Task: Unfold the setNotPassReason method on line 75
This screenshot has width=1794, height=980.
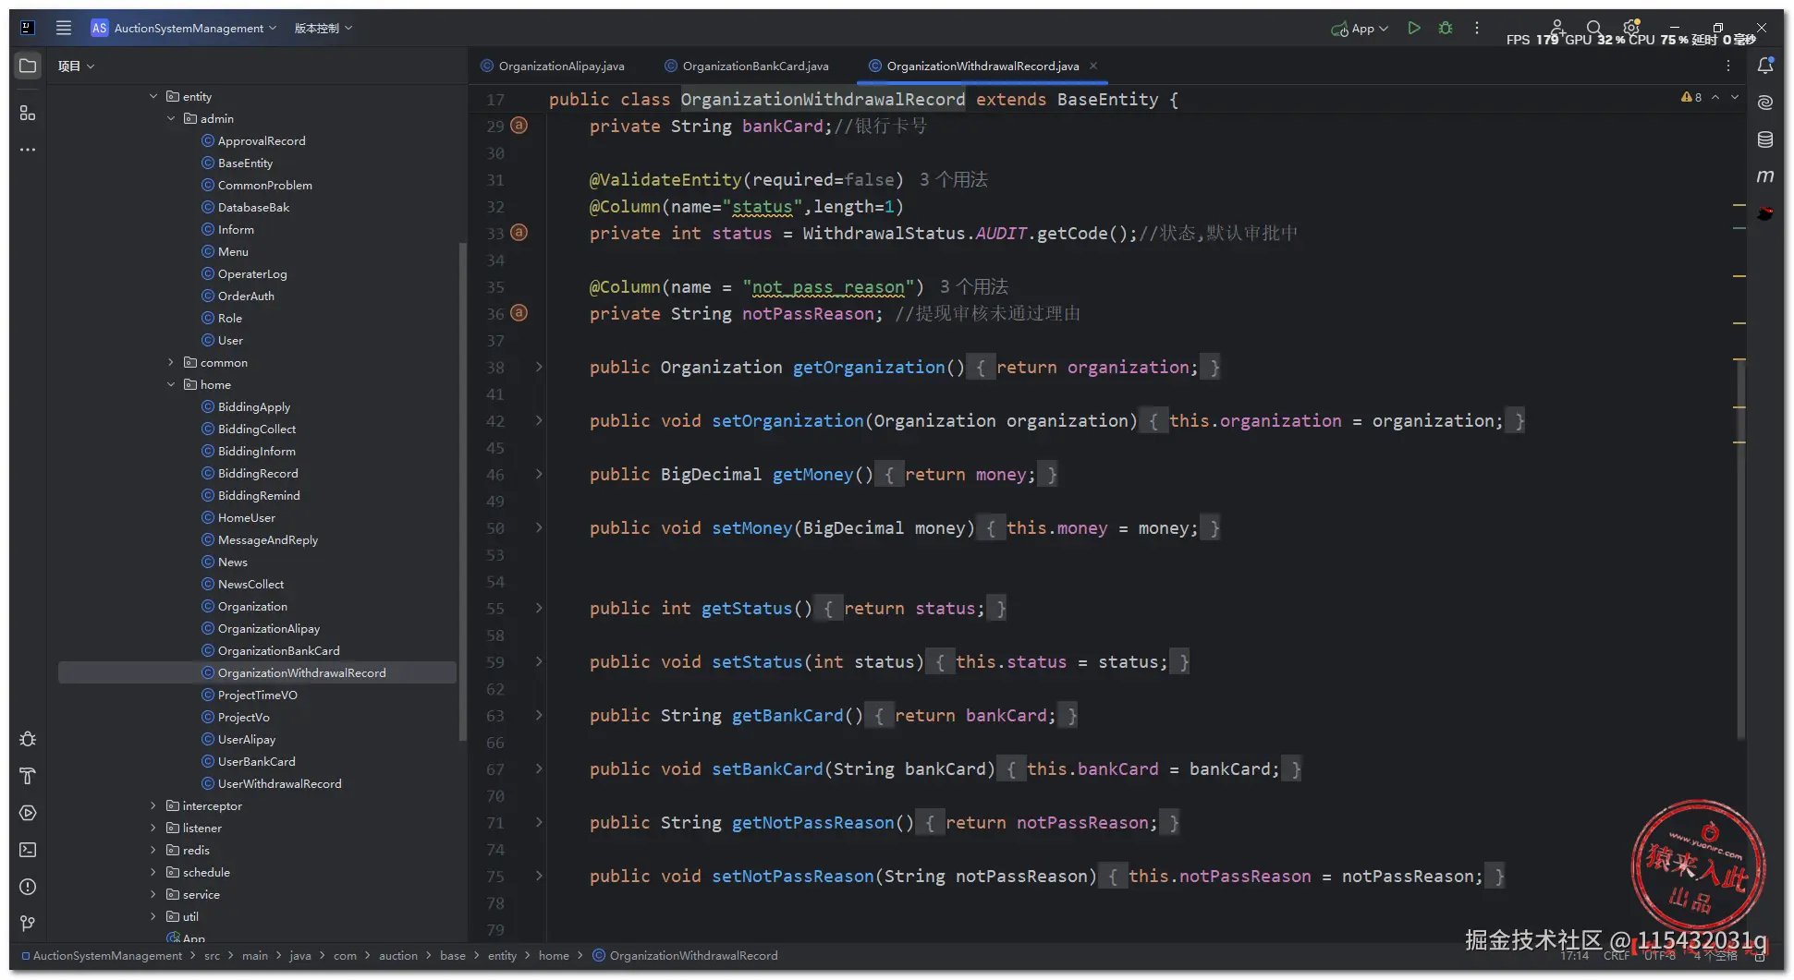Action: coord(539,876)
